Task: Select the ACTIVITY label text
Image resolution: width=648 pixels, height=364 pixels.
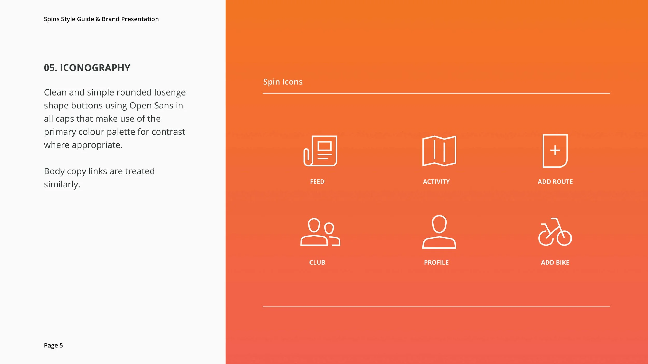Action: pyautogui.click(x=436, y=181)
